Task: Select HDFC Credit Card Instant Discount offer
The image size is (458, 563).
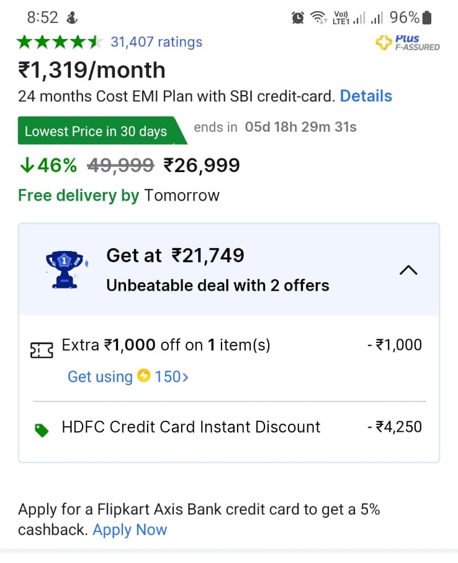Action: click(191, 427)
